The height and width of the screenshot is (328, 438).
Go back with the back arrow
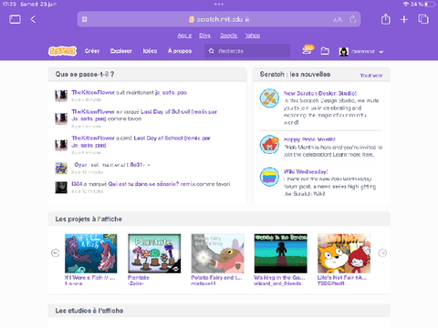[x=33, y=19]
